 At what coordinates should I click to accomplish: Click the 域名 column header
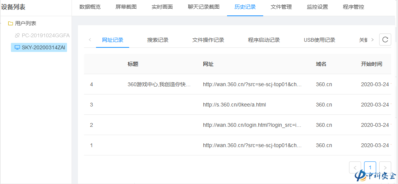point(321,64)
